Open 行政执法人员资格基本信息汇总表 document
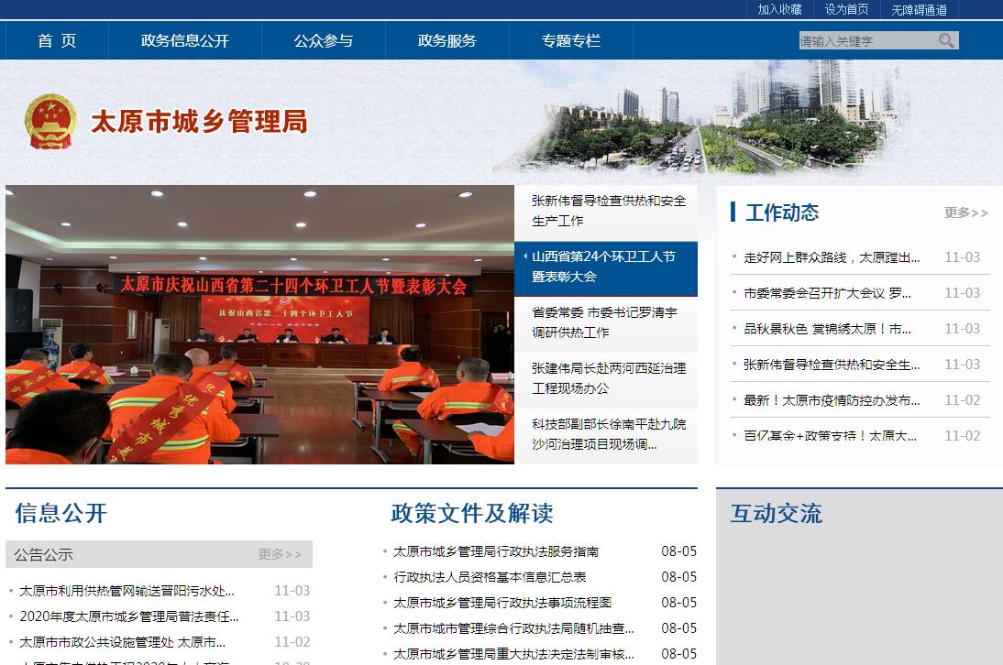The height and width of the screenshot is (665, 1003). pyautogui.click(x=490, y=577)
